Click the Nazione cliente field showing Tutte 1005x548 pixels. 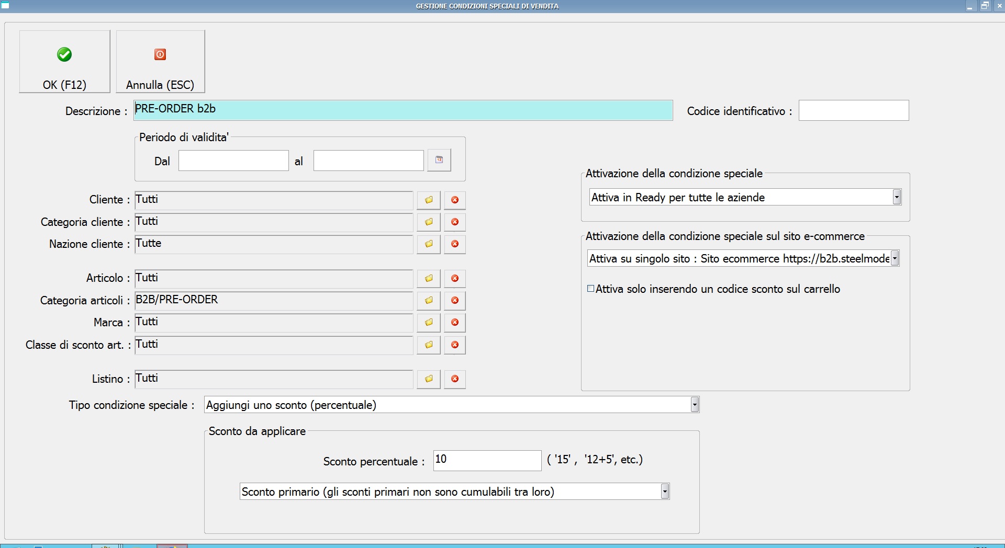(x=274, y=244)
